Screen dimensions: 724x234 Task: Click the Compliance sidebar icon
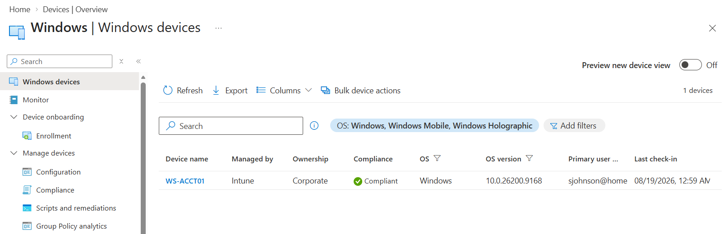coord(27,190)
